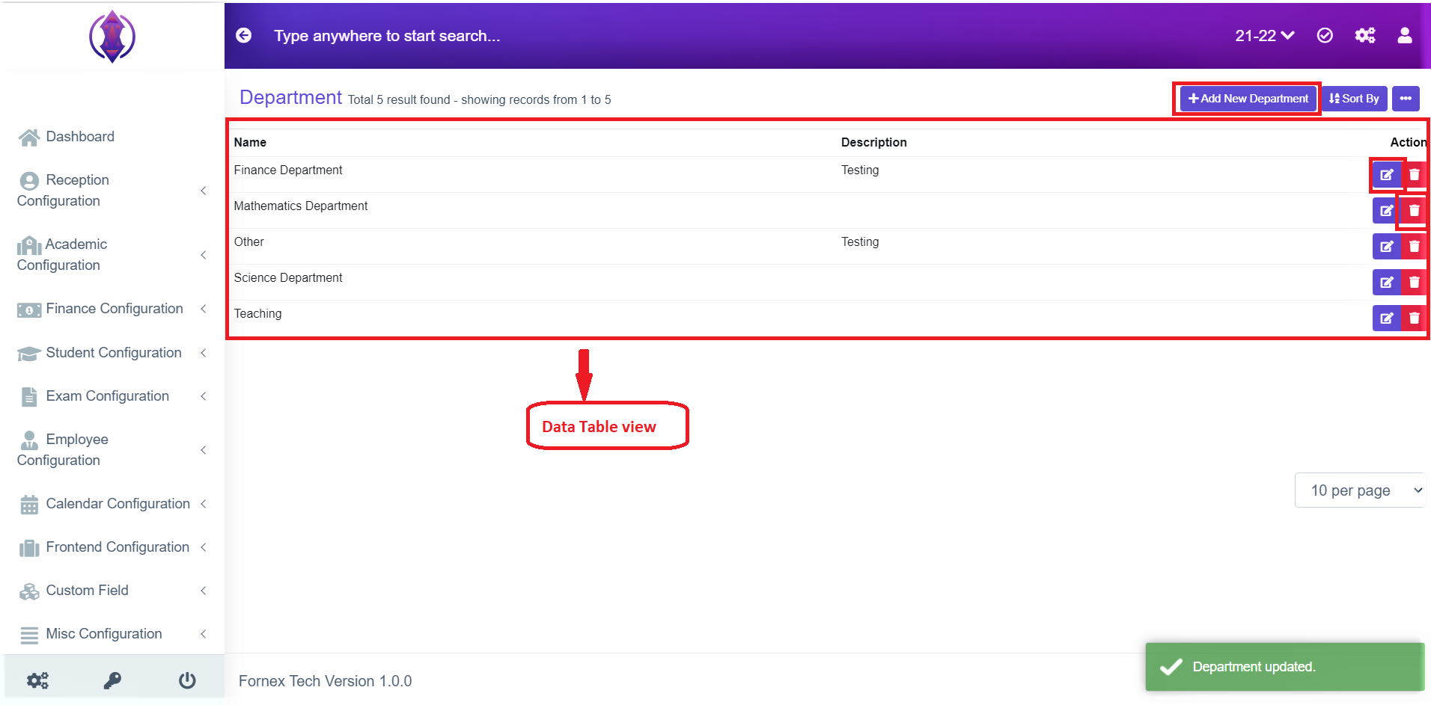
Task: Expand Frontend Configuration chevron
Action: click(x=204, y=547)
